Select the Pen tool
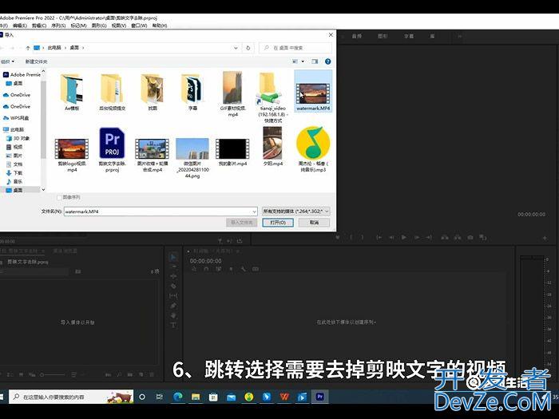This screenshot has width=559, height=419. 173,306
